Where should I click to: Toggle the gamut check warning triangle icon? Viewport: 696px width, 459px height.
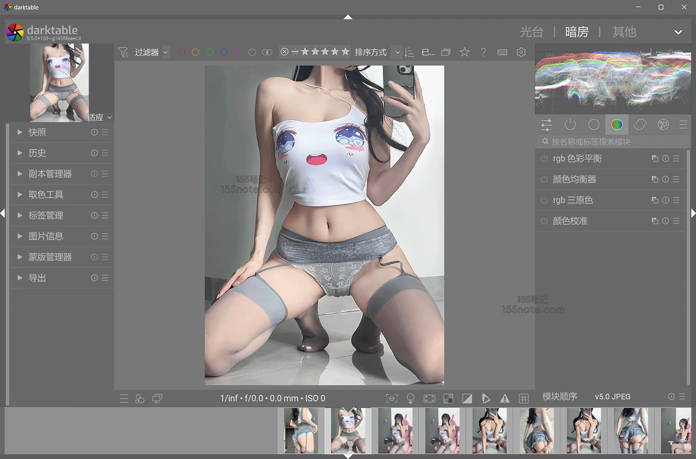coord(504,398)
